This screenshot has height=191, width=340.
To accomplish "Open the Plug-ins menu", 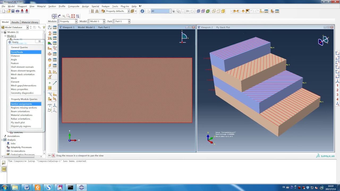I will [125, 6].
